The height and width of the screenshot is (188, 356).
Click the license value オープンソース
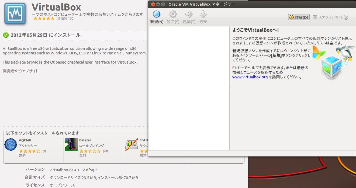(x=62, y=185)
